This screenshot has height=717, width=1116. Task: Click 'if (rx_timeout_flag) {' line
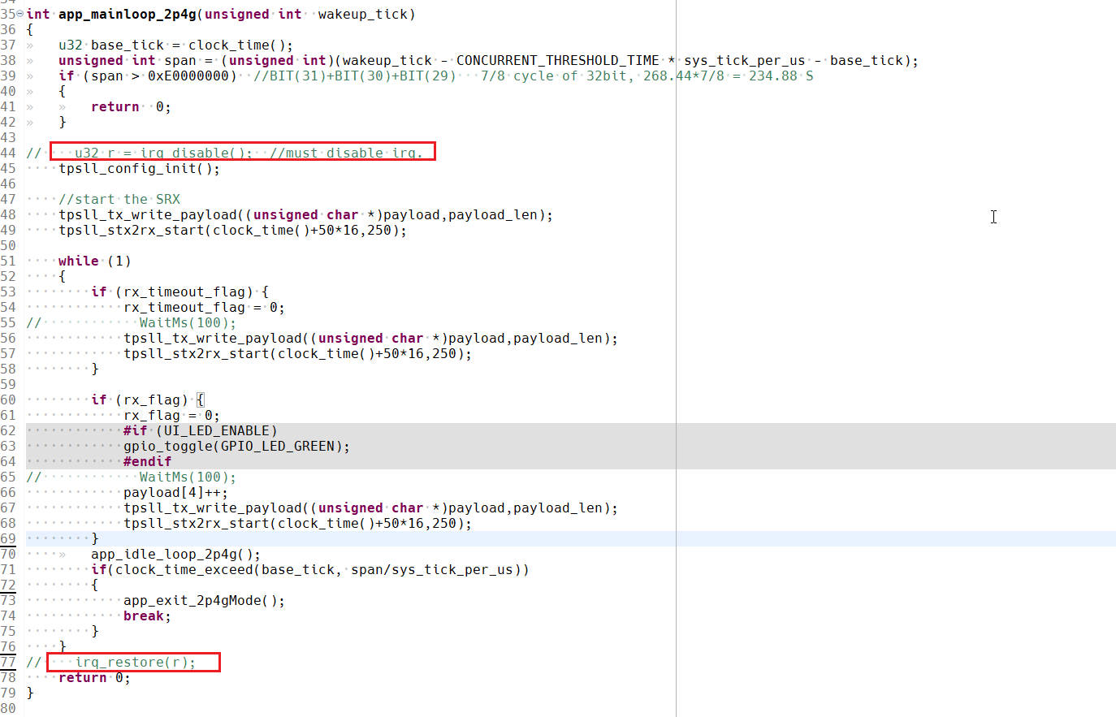point(180,292)
